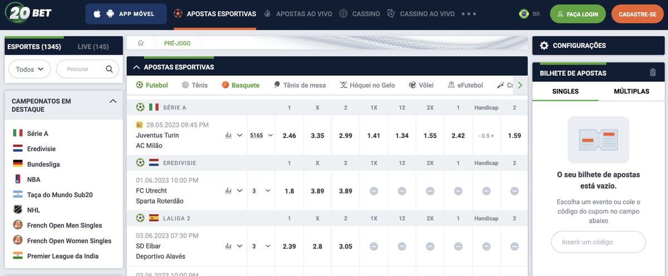Show more sports with the green arrow
The image size is (668, 276).
(520, 85)
